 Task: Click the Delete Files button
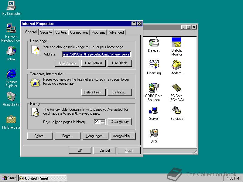point(94,92)
